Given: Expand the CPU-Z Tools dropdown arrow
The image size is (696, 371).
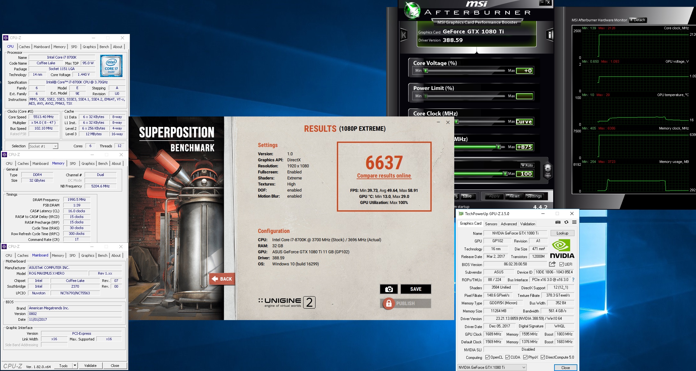Looking at the screenshot, I should coord(75,366).
